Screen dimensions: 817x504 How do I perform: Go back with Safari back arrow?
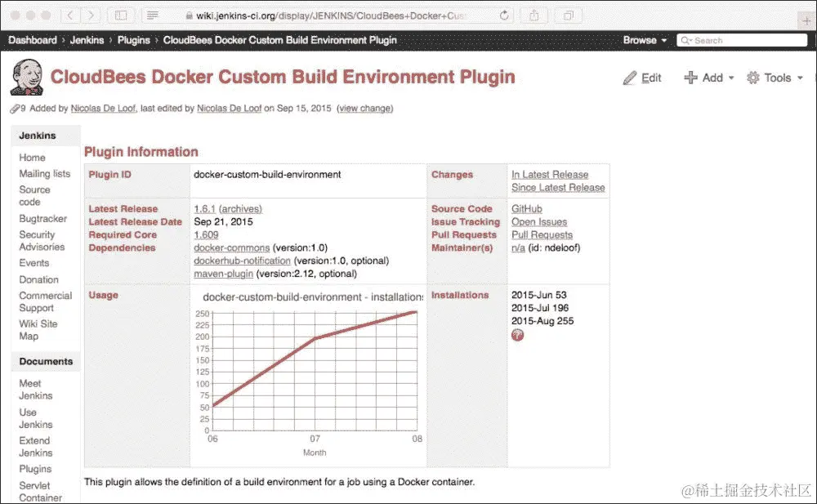(69, 16)
